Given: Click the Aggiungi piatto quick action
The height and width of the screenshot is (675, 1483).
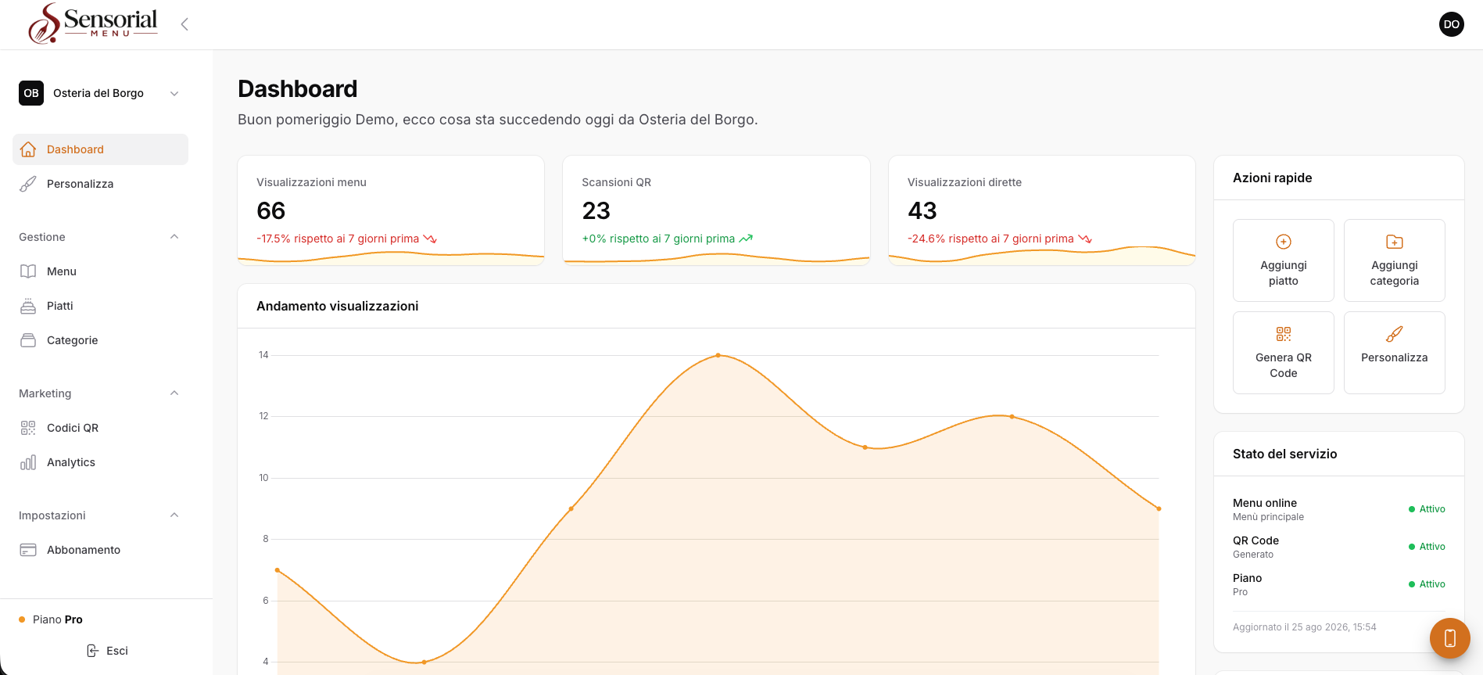Looking at the screenshot, I should pos(1284,260).
